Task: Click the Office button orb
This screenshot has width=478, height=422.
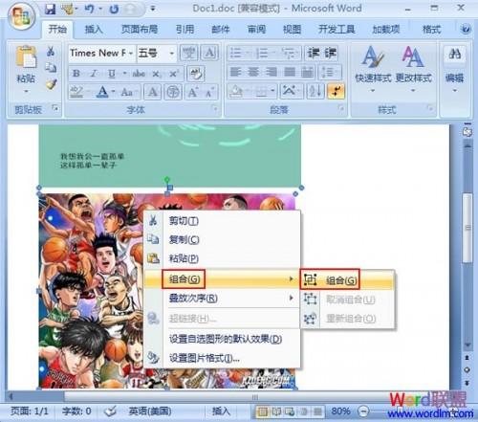Action: [22, 16]
